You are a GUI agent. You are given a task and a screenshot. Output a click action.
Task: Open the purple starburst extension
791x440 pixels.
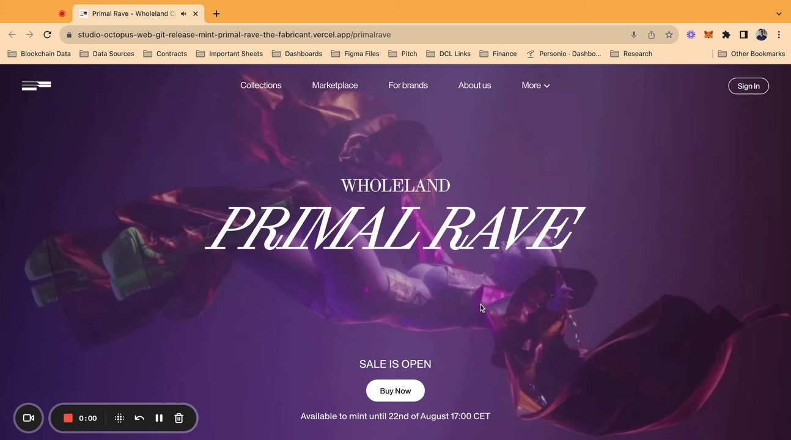(x=691, y=35)
